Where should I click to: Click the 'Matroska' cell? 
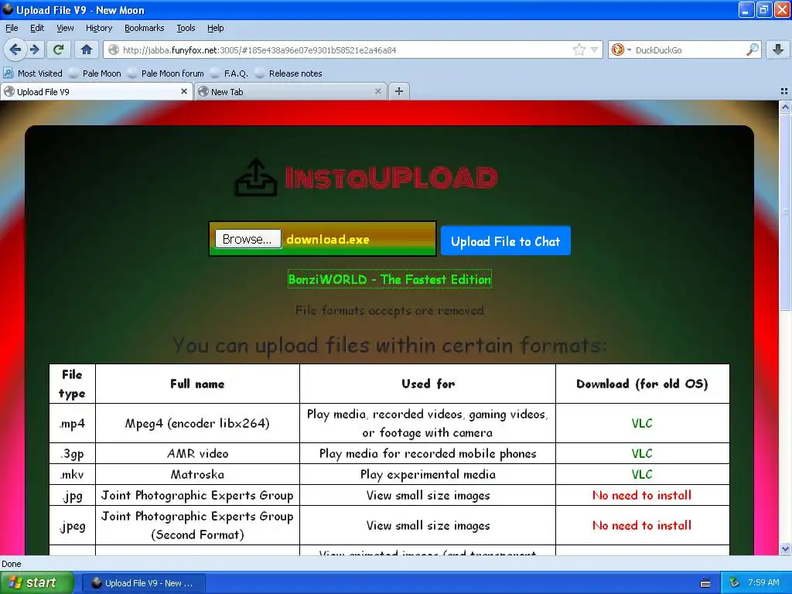197,474
